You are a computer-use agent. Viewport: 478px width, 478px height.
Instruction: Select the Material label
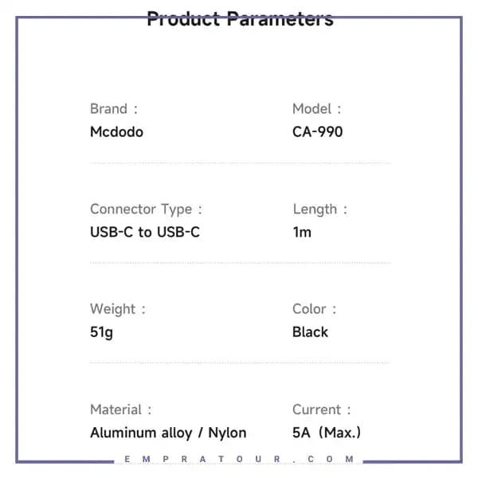point(121,409)
